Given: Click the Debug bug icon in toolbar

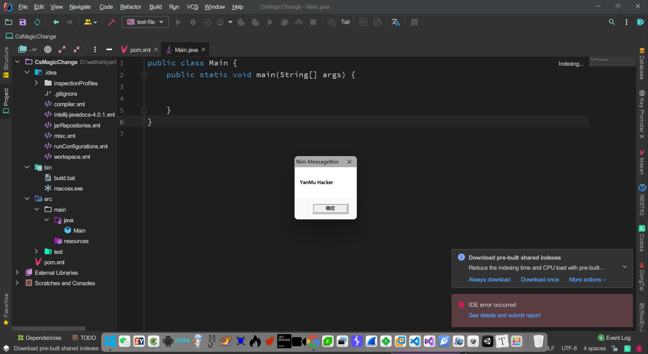Looking at the screenshot, I should [193, 22].
